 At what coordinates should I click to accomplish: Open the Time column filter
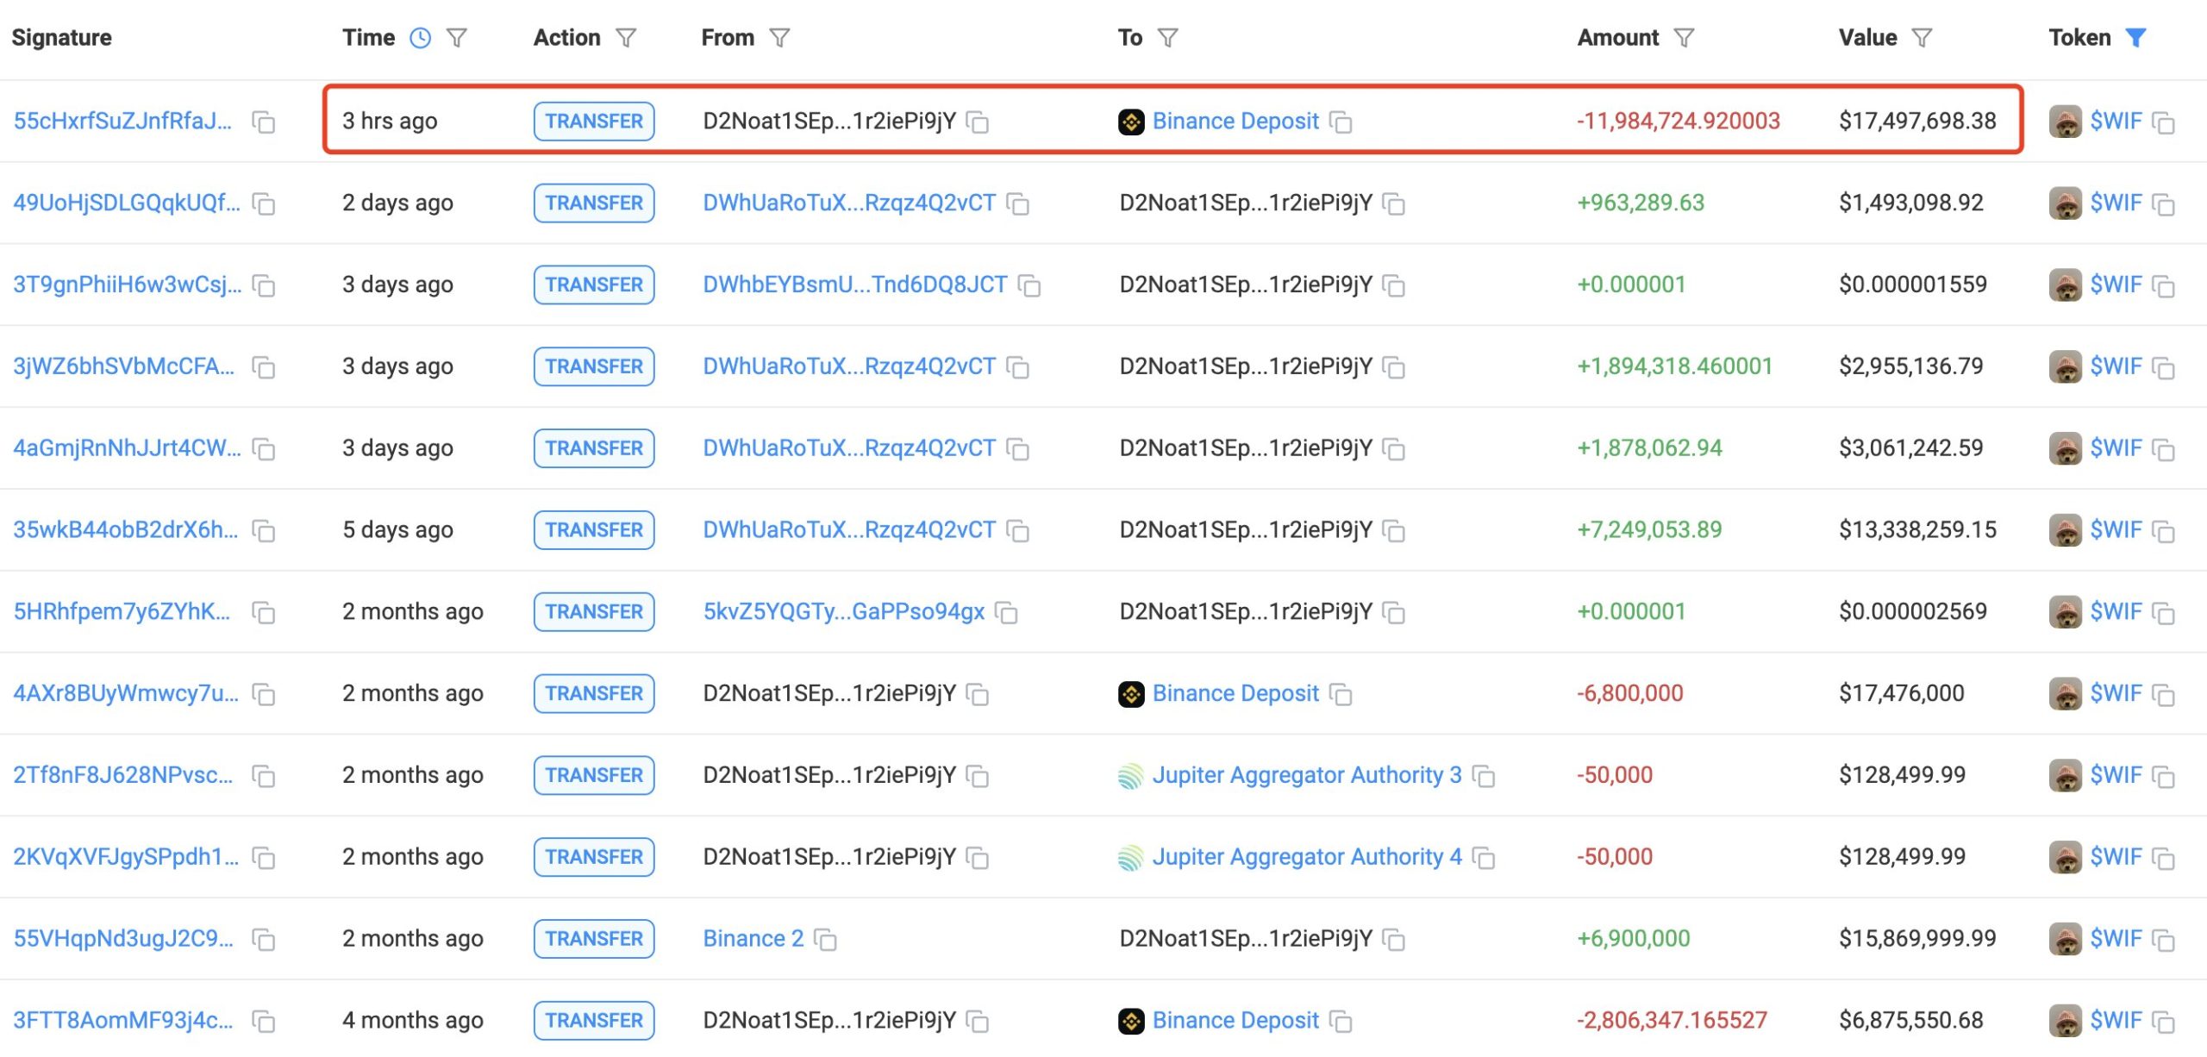point(457,38)
